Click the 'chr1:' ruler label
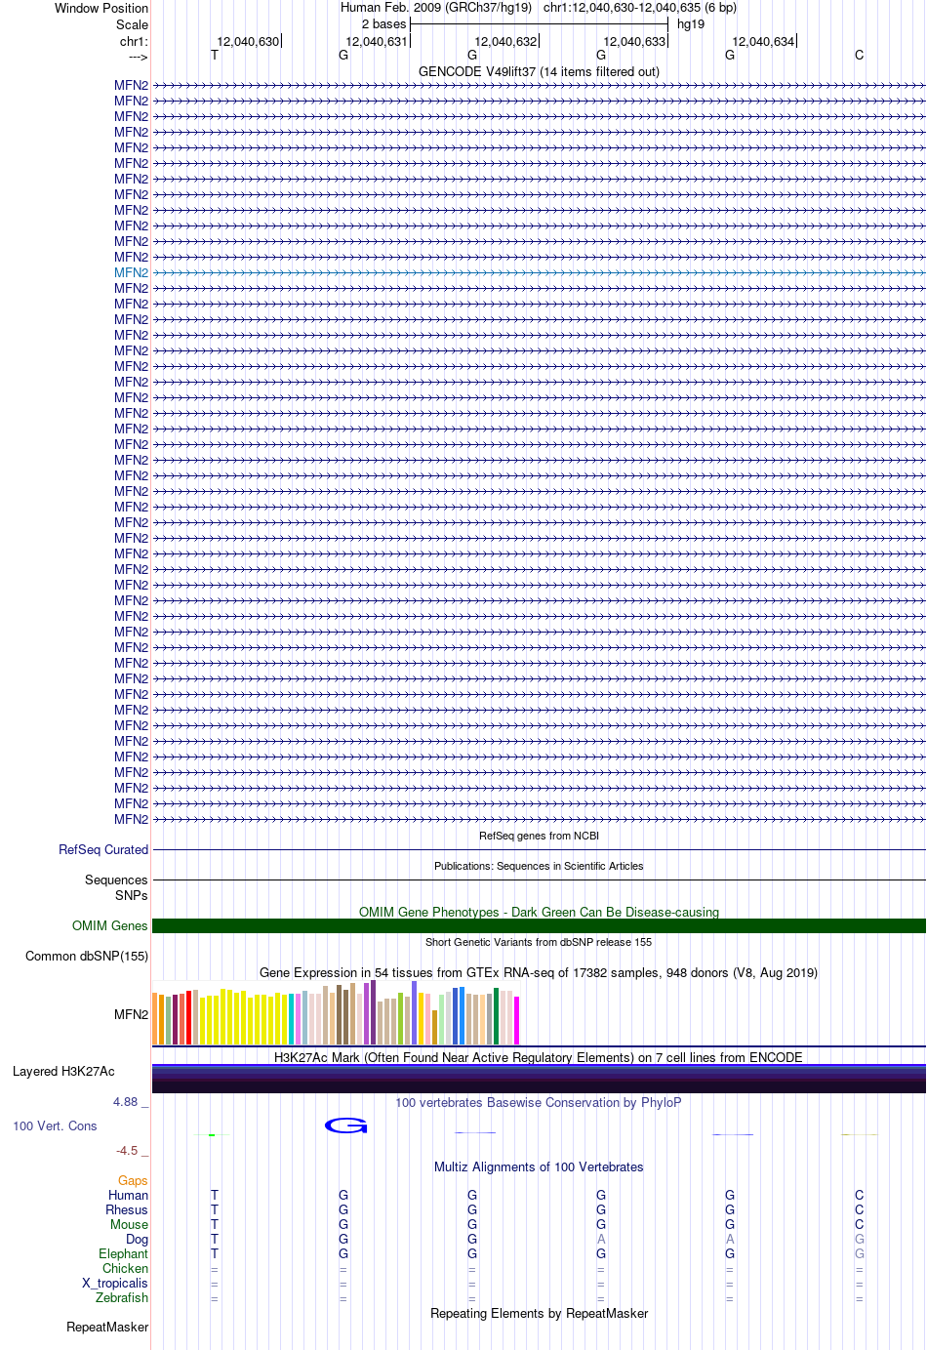Screen dimensions: 927x1350 coord(134,41)
